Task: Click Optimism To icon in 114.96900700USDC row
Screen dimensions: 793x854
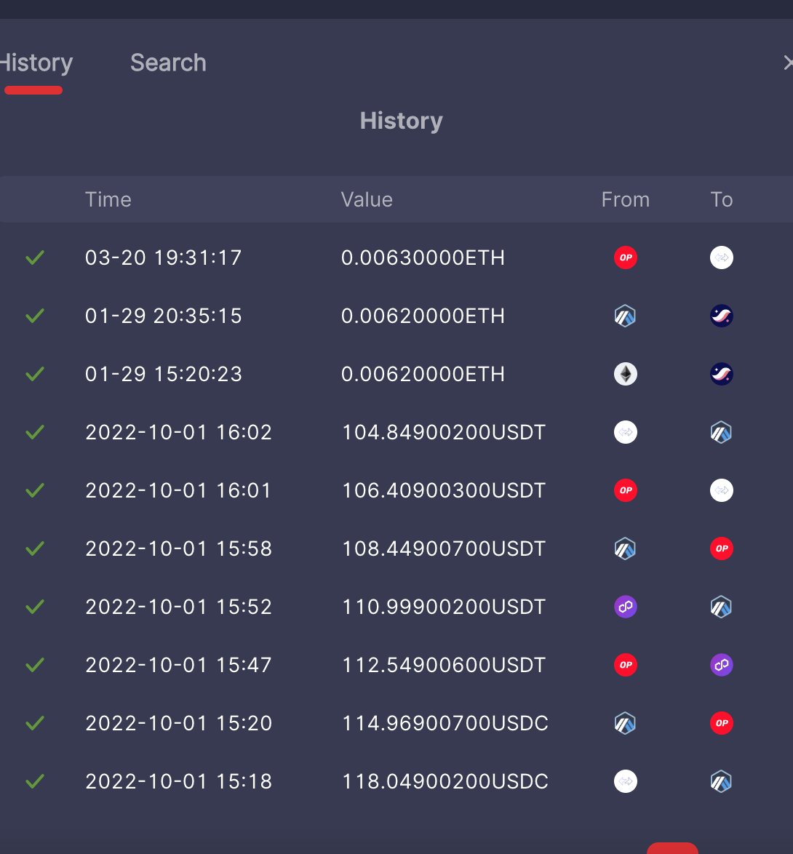Action: click(721, 723)
